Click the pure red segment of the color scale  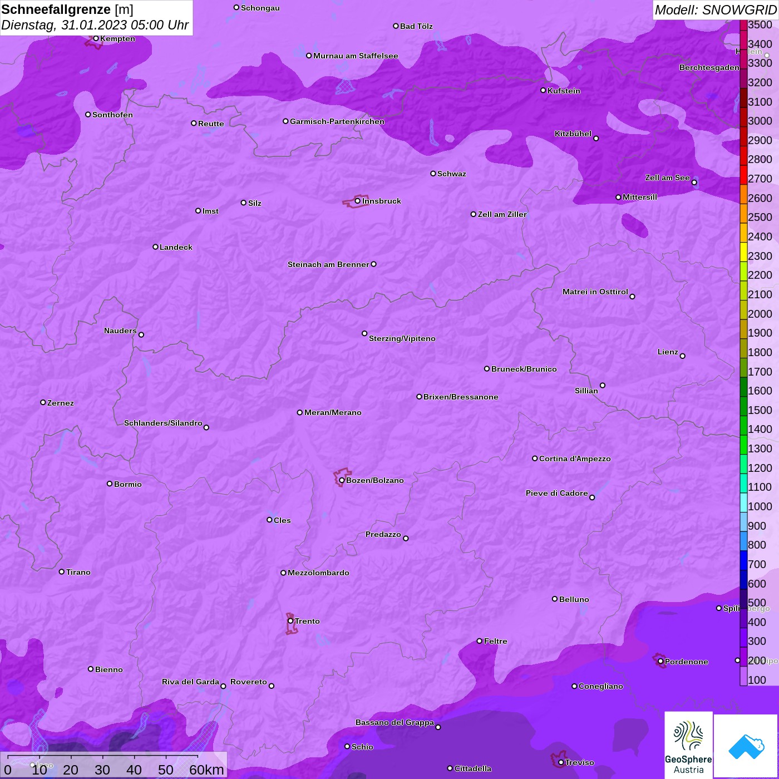[743, 174]
